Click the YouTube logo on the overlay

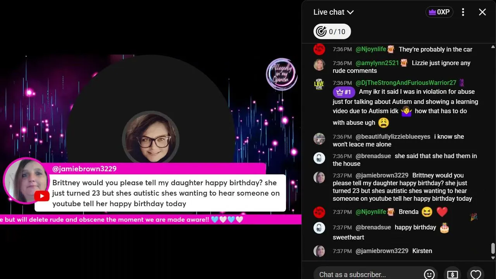(41, 196)
